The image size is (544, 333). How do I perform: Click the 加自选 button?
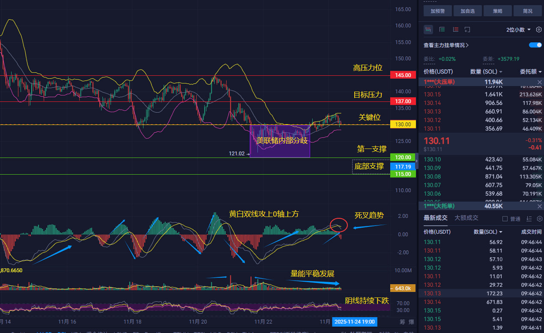(x=468, y=11)
